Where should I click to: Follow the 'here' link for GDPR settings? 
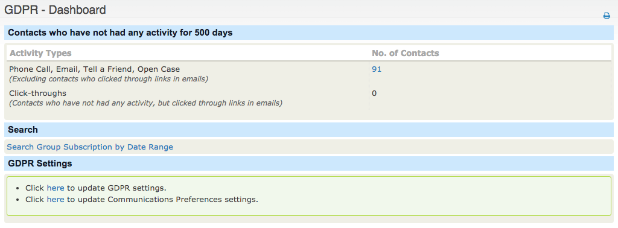click(55, 188)
